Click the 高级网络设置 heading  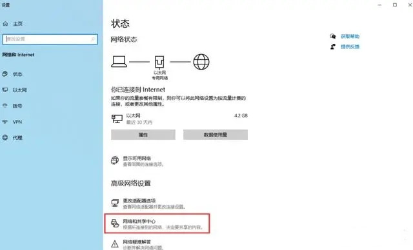tap(130, 183)
